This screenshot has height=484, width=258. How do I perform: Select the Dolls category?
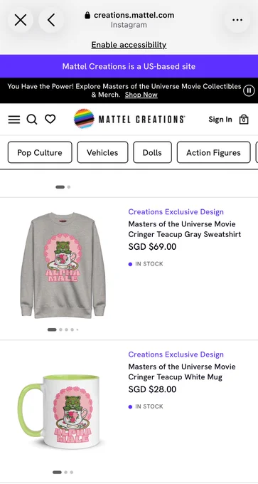[x=152, y=152]
